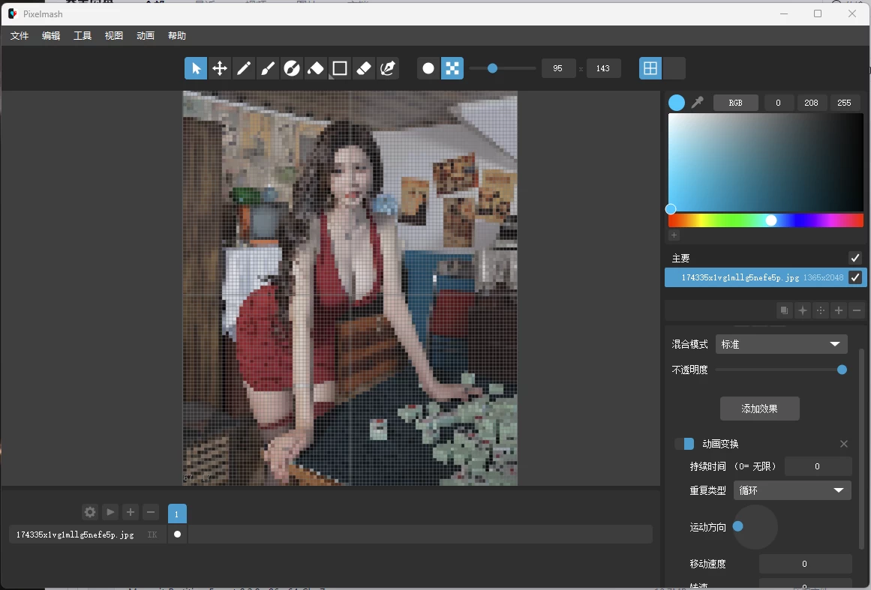The width and height of the screenshot is (871, 590).
Task: Select the Pencil tool
Action: click(244, 68)
